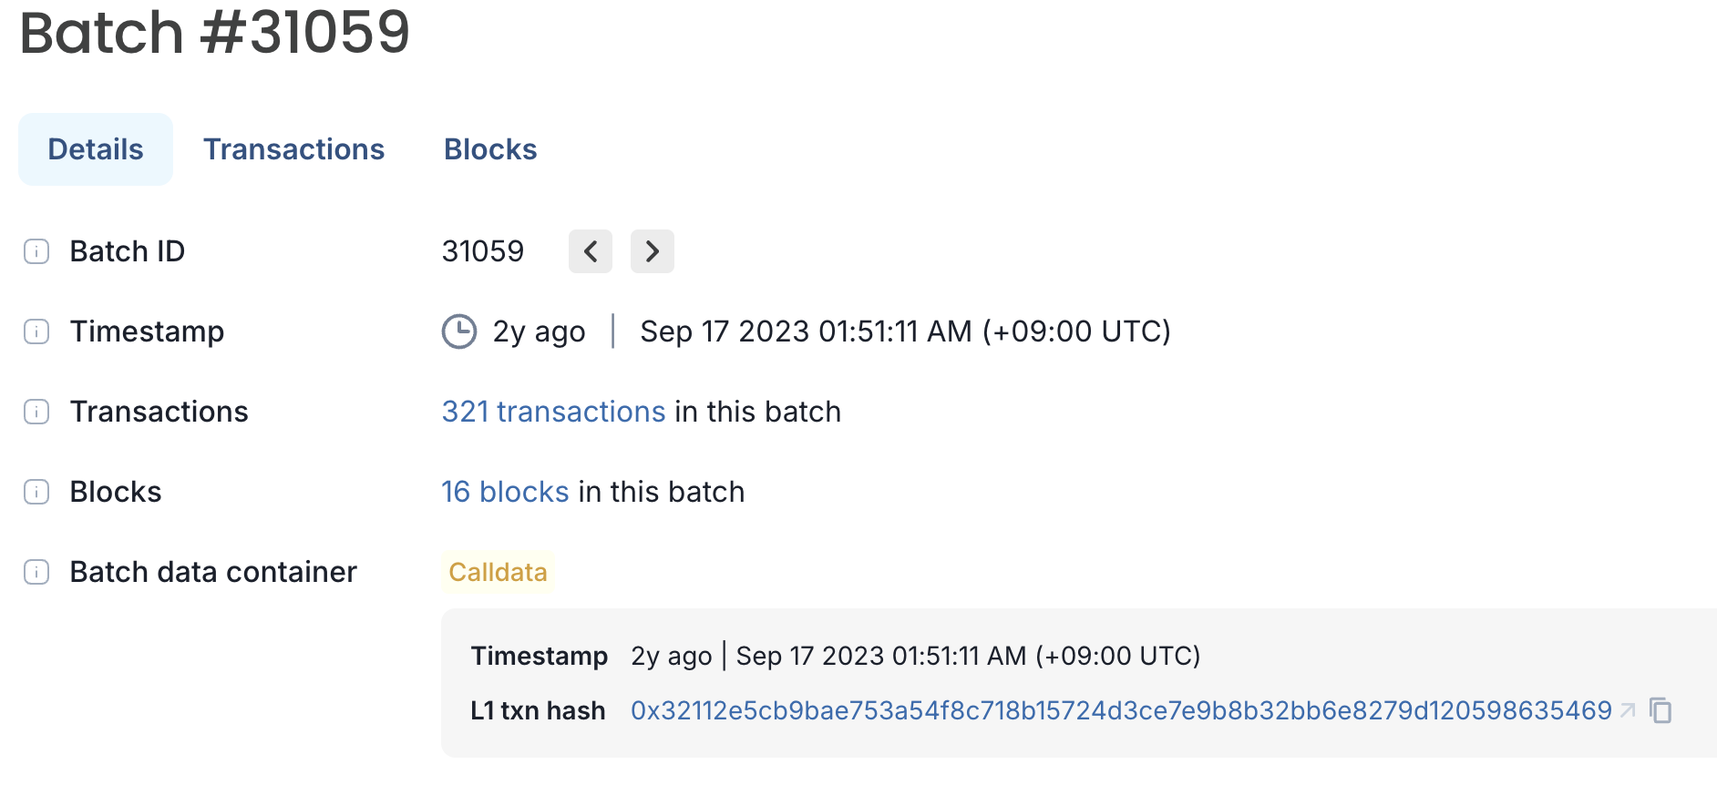Select the Details tab
Viewport: 1717px width, 785px height.
pos(96,149)
